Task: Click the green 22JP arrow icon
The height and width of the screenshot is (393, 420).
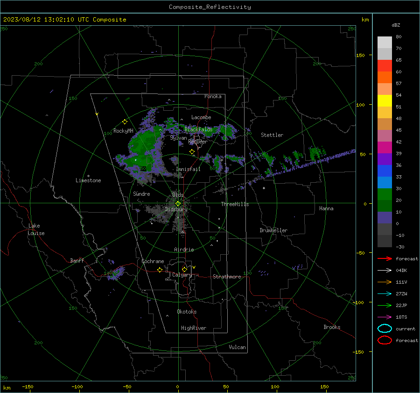Action: click(x=385, y=305)
